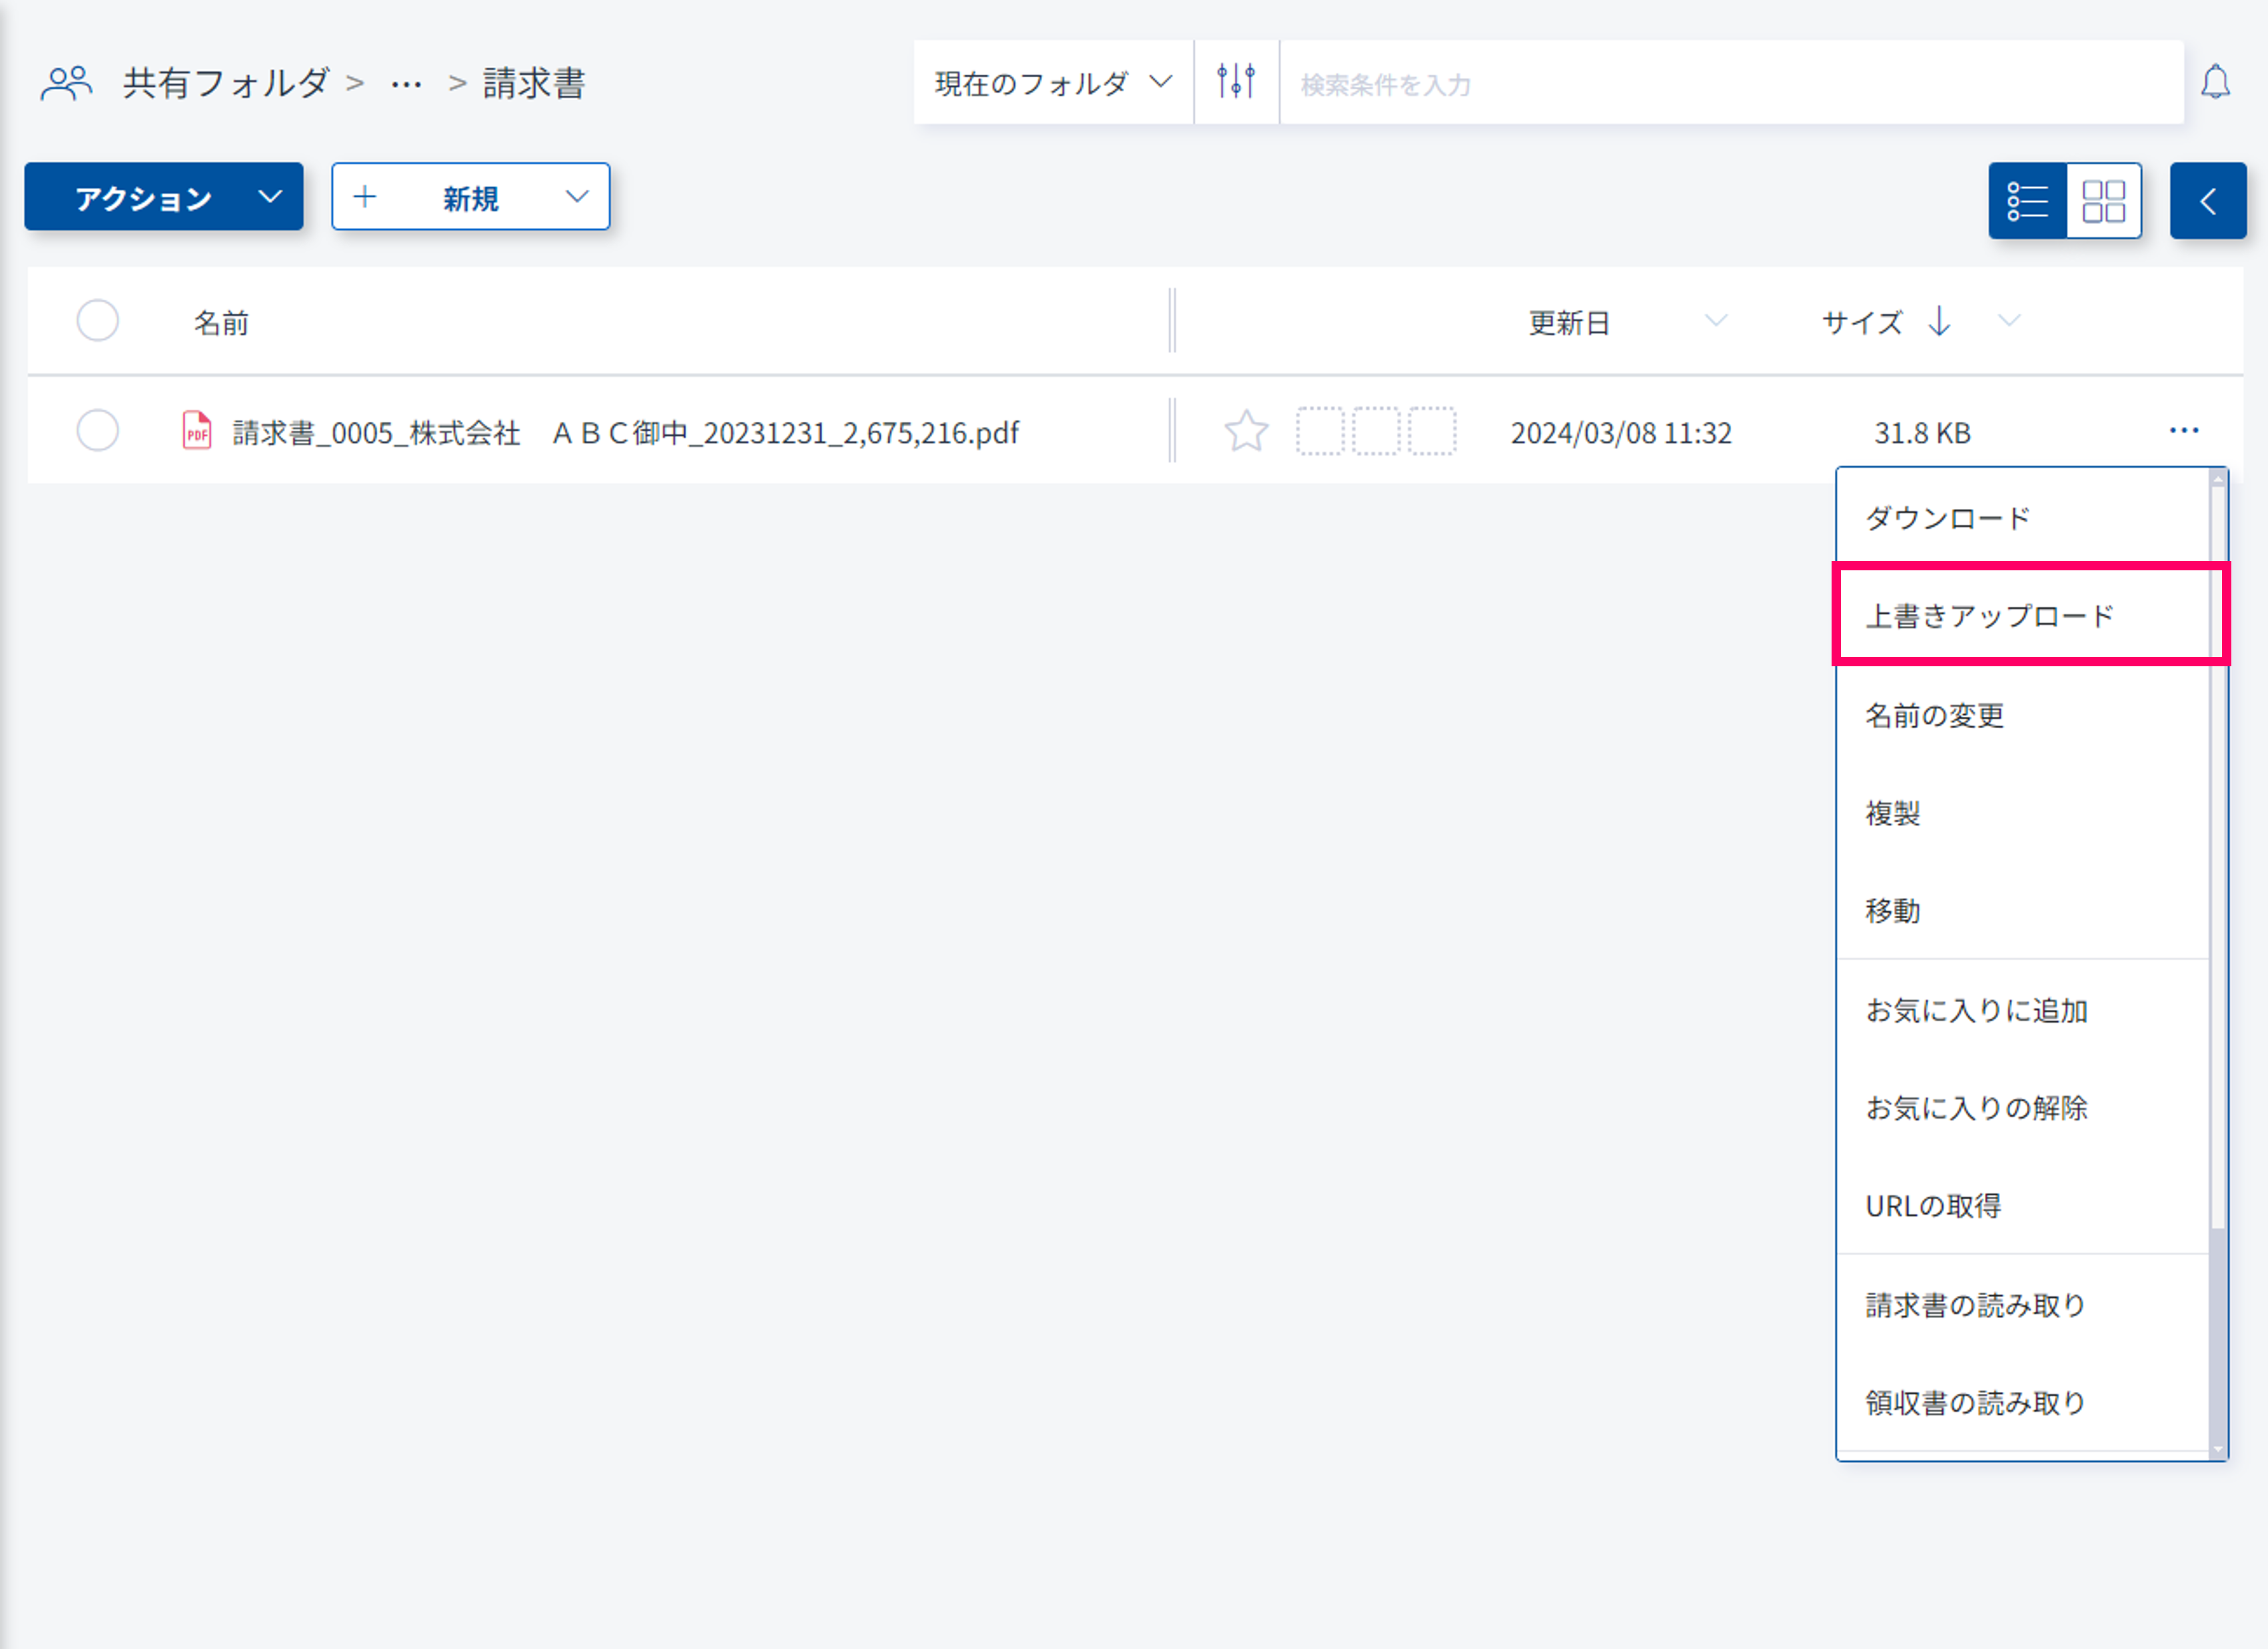The image size is (2268, 1649).
Task: Click the first dashed tag box
Action: click(x=1320, y=432)
